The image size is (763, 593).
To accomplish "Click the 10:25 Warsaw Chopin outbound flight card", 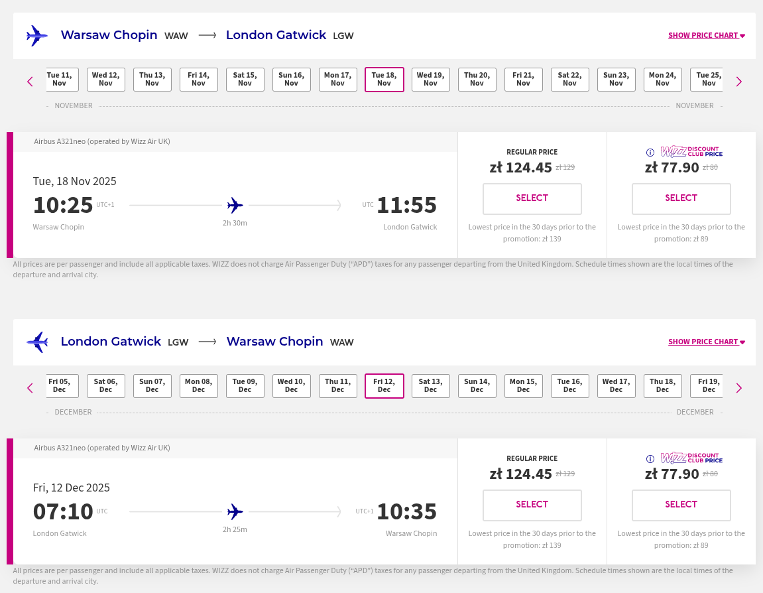I will [235, 204].
